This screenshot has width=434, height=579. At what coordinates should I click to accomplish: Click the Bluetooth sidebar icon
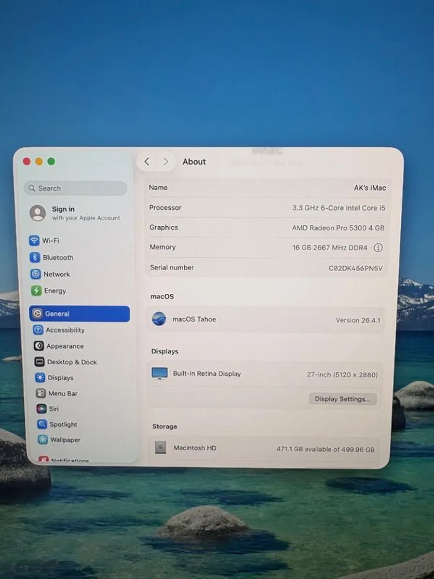coord(35,258)
